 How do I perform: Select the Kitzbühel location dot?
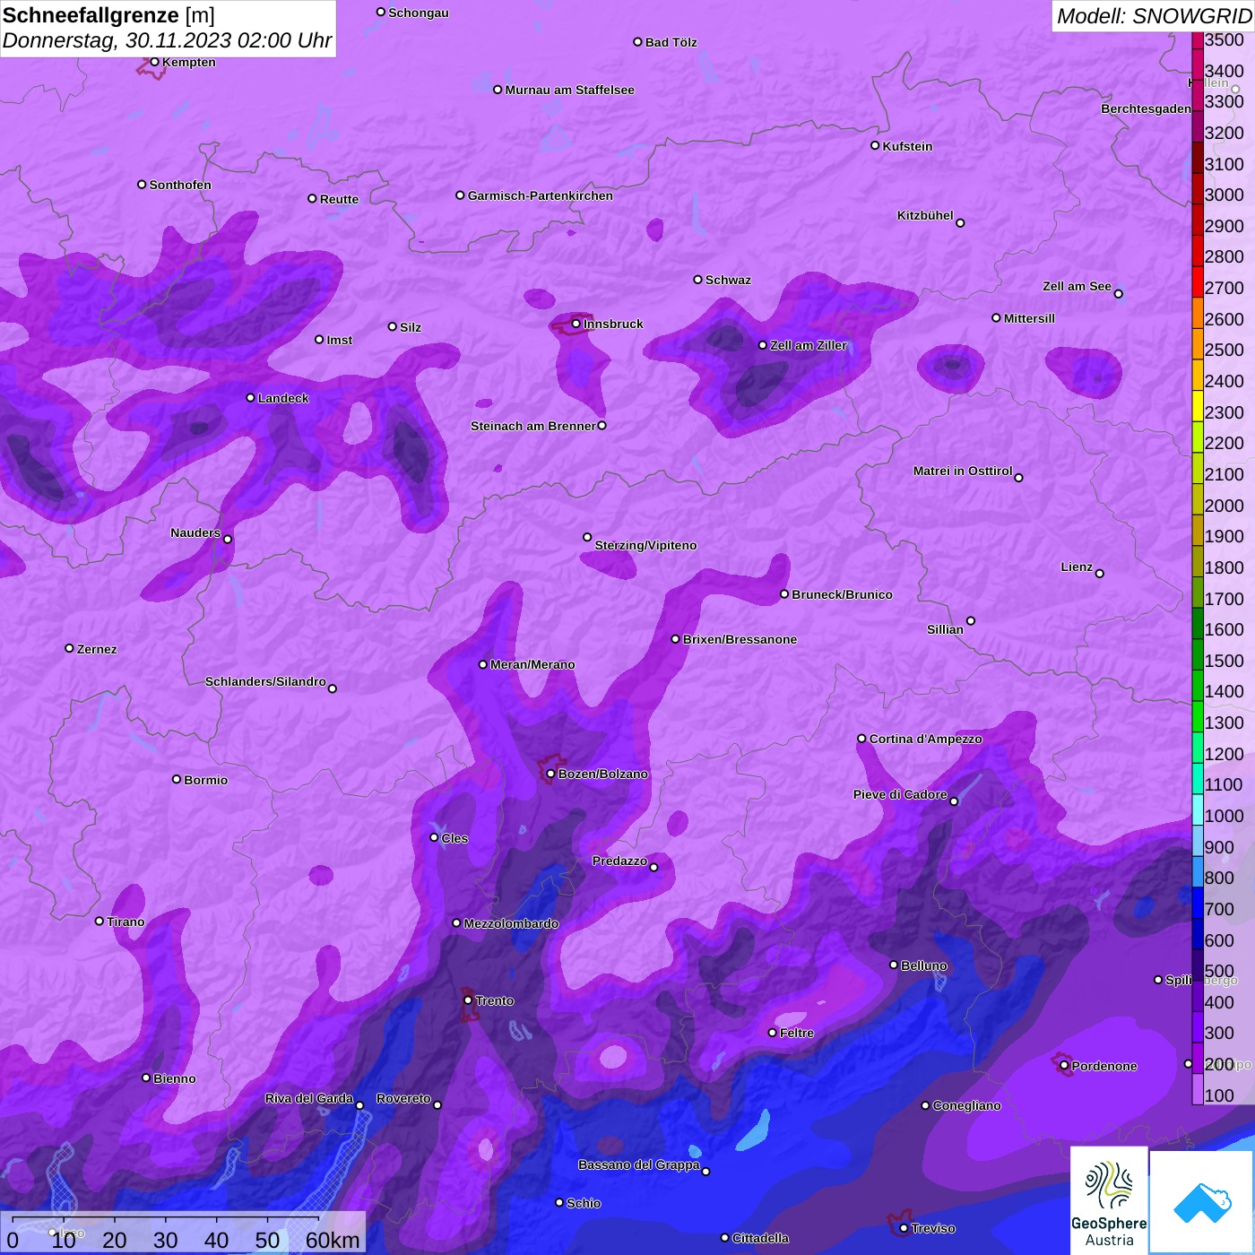[x=960, y=223]
